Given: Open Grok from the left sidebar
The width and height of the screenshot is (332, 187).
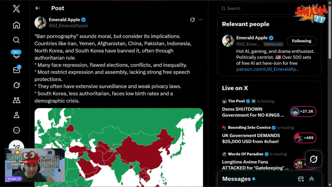Looking at the screenshot, I should pyautogui.click(x=16, y=85).
